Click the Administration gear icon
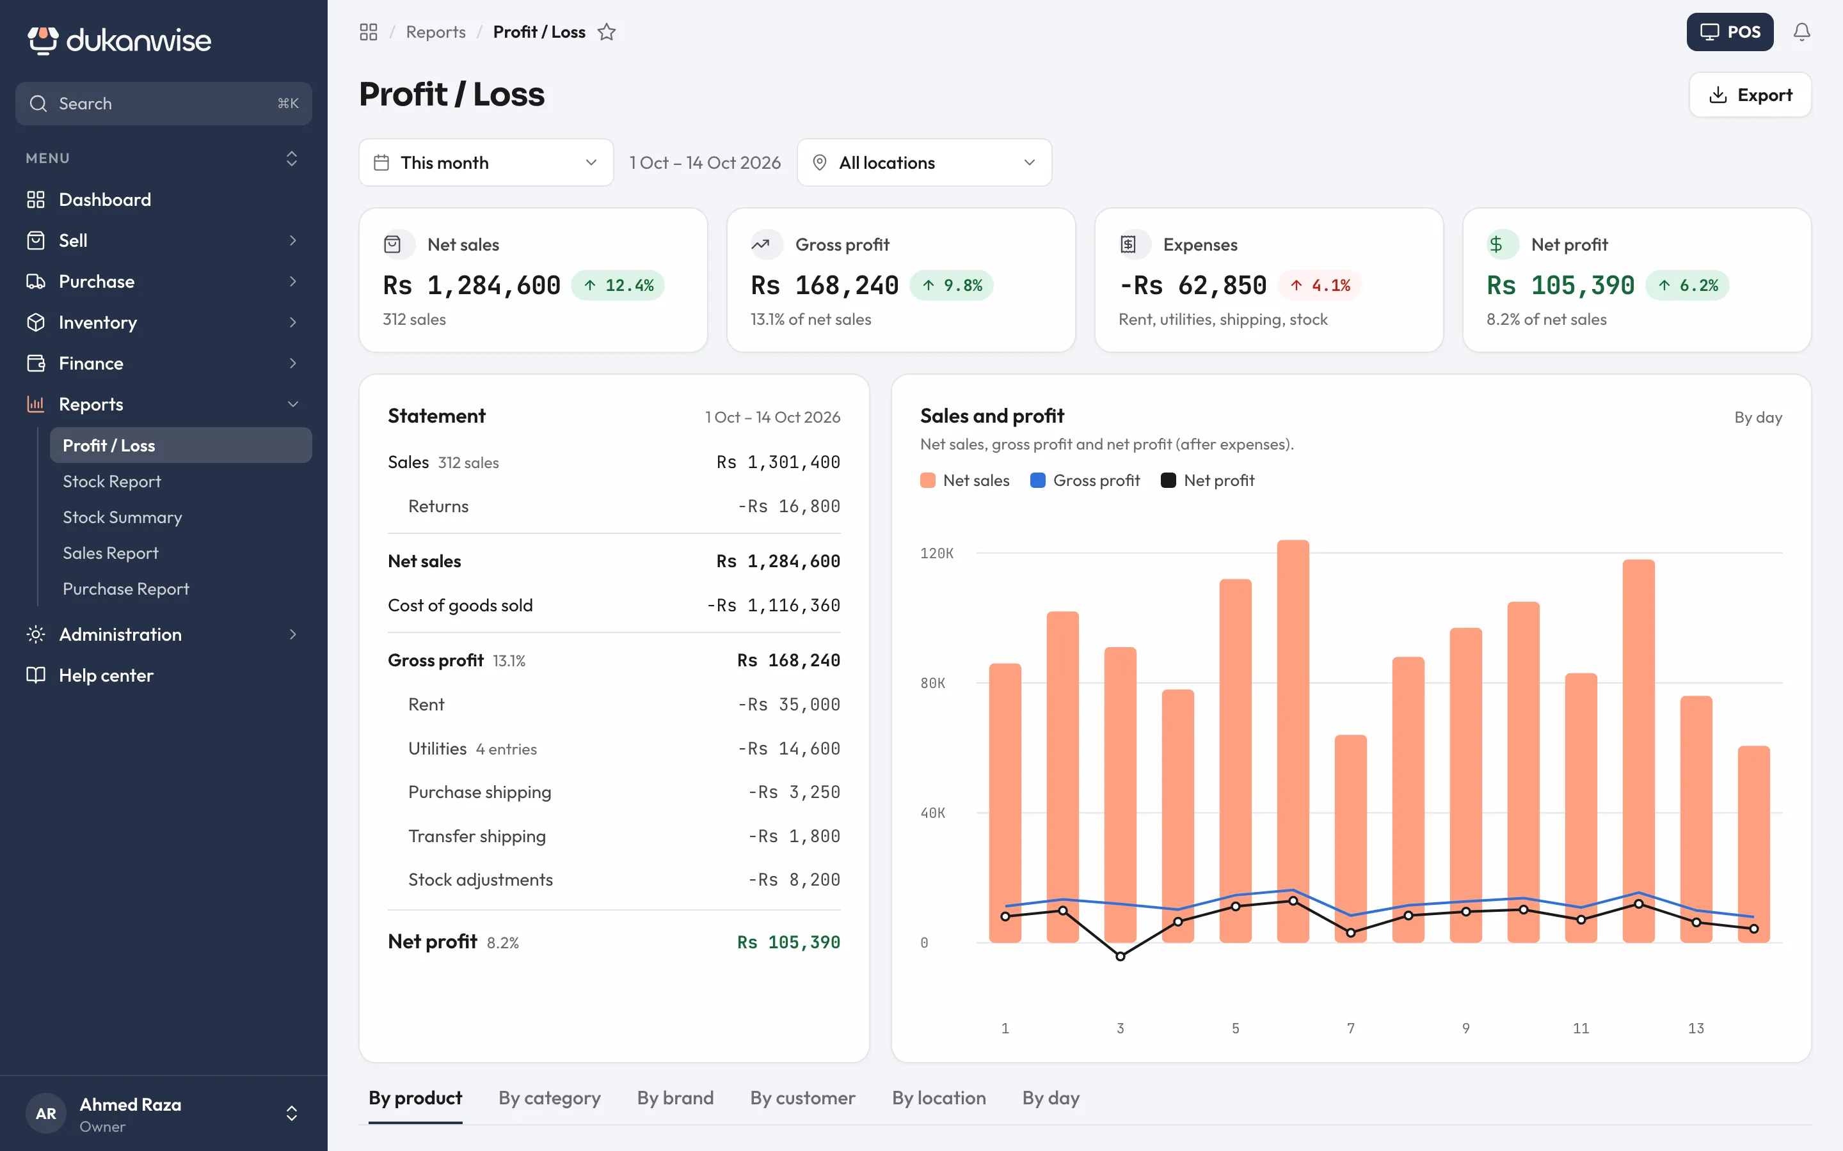 pyautogui.click(x=36, y=634)
